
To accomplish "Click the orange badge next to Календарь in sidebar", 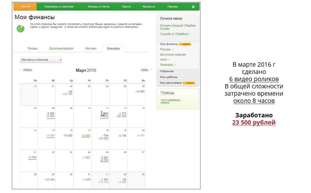I will [175, 65].
